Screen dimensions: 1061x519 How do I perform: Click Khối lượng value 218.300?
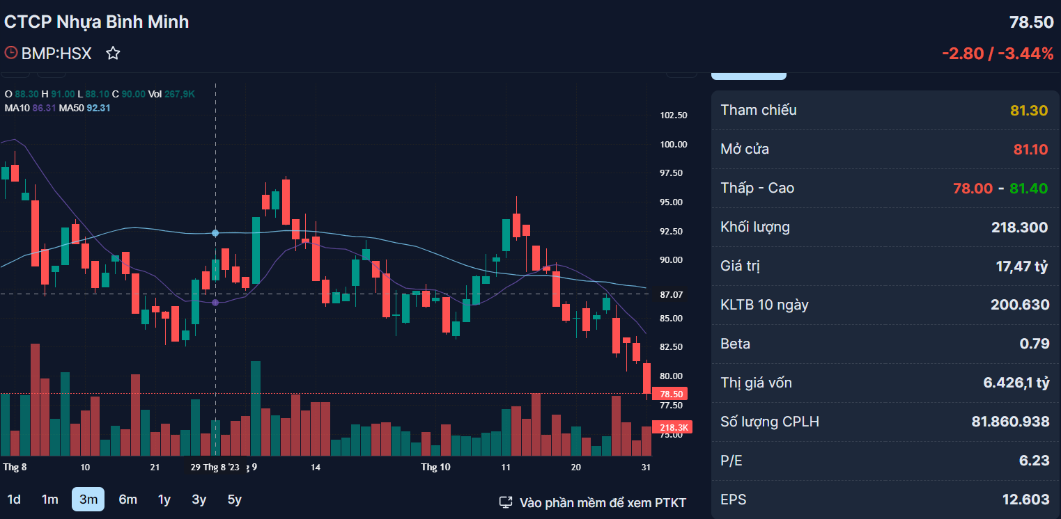tap(1019, 227)
